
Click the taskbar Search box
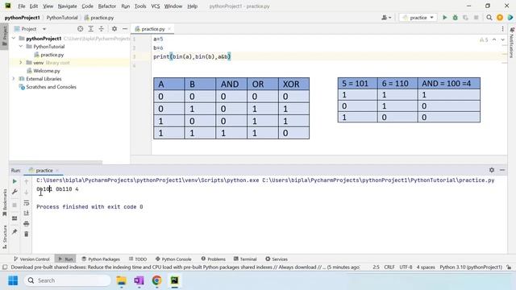68,280
